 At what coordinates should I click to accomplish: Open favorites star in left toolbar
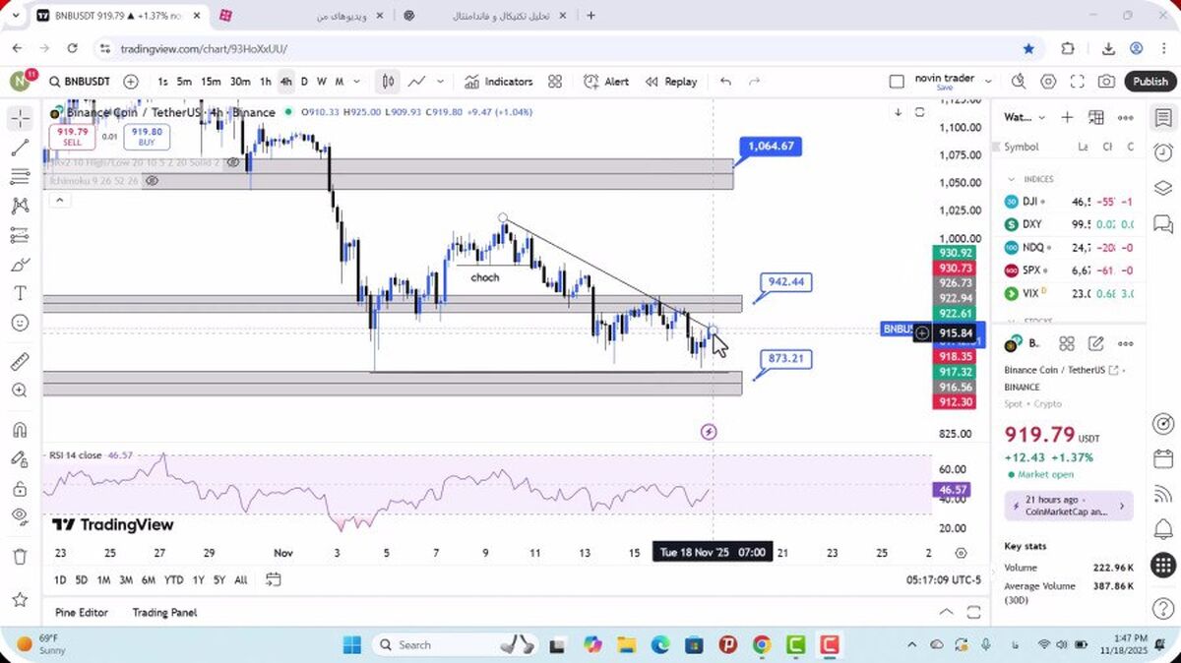point(20,598)
